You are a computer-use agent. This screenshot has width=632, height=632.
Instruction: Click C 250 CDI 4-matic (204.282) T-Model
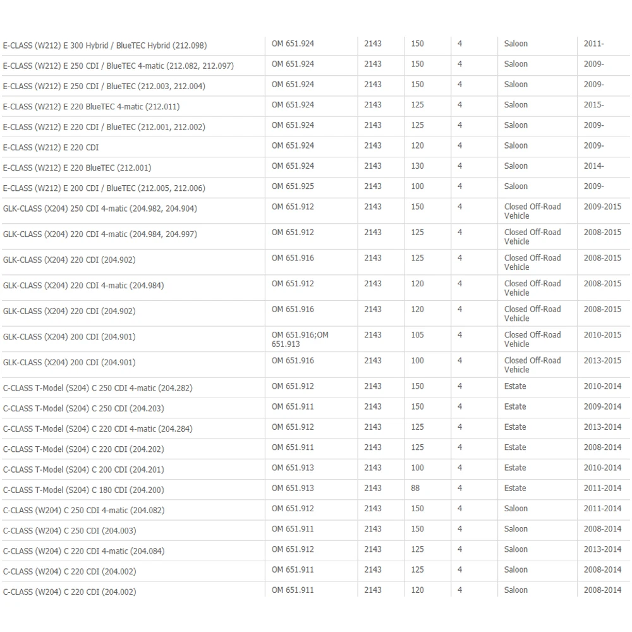97,388
